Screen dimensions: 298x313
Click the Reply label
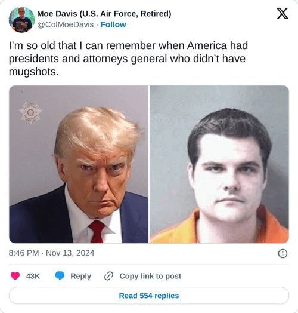[x=80, y=276]
